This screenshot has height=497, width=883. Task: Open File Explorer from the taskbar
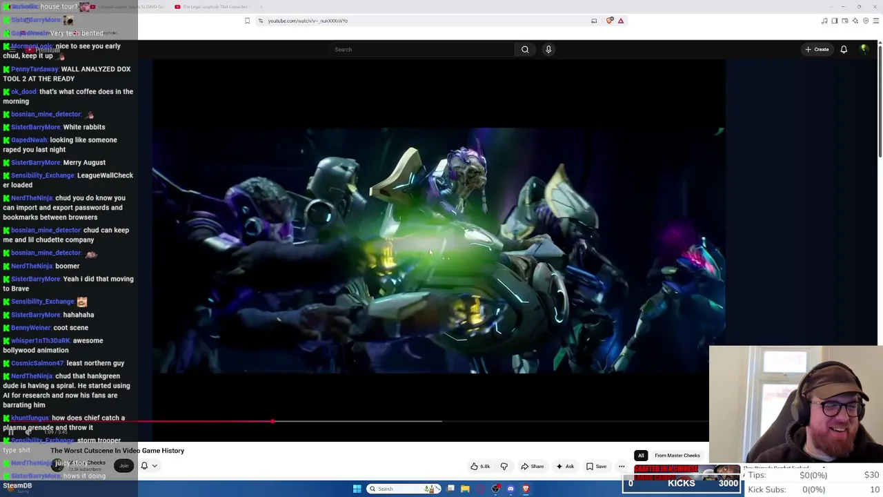(465, 489)
